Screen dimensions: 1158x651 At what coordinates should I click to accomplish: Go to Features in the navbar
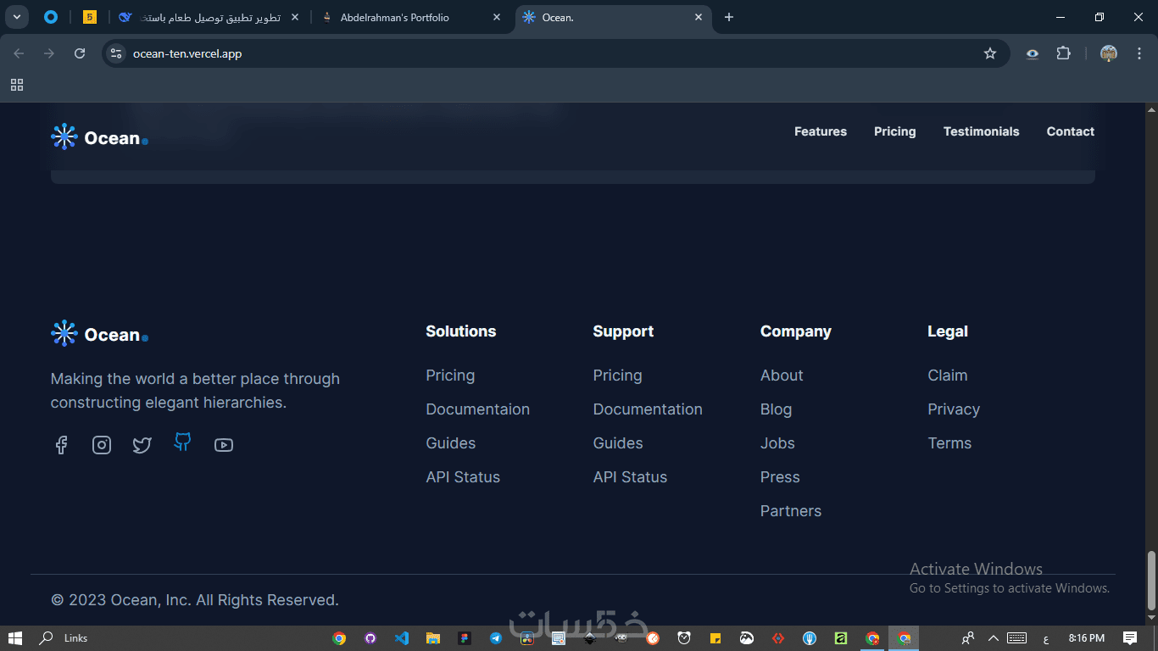(821, 131)
